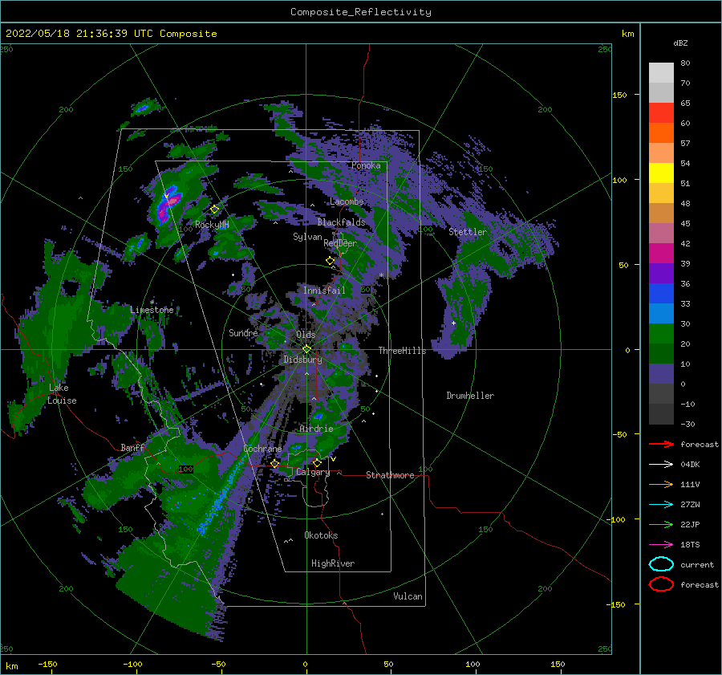
Task: Click the Calgary city label
Action: click(313, 472)
